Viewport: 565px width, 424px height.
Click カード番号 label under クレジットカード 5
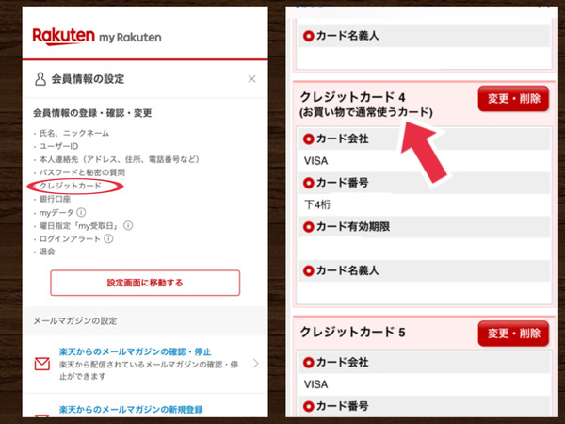pyautogui.click(x=343, y=406)
